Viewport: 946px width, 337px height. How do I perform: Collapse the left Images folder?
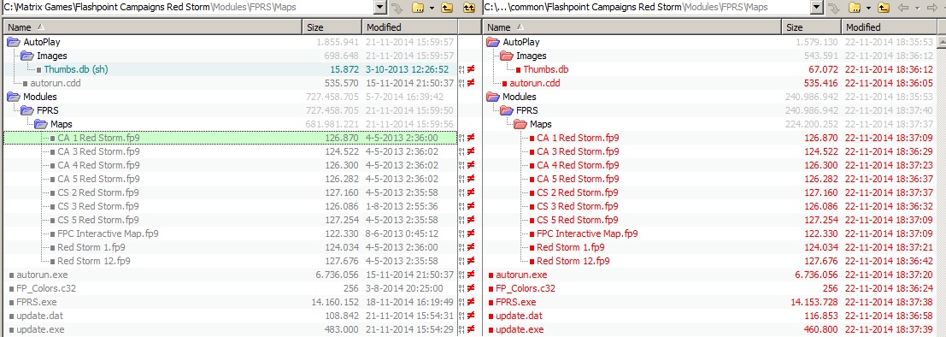pyautogui.click(x=27, y=56)
